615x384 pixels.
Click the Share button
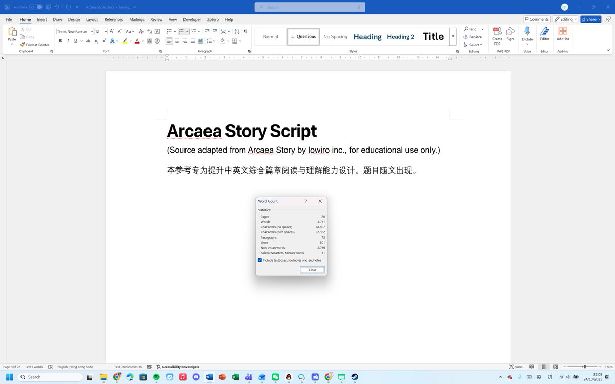(x=591, y=19)
